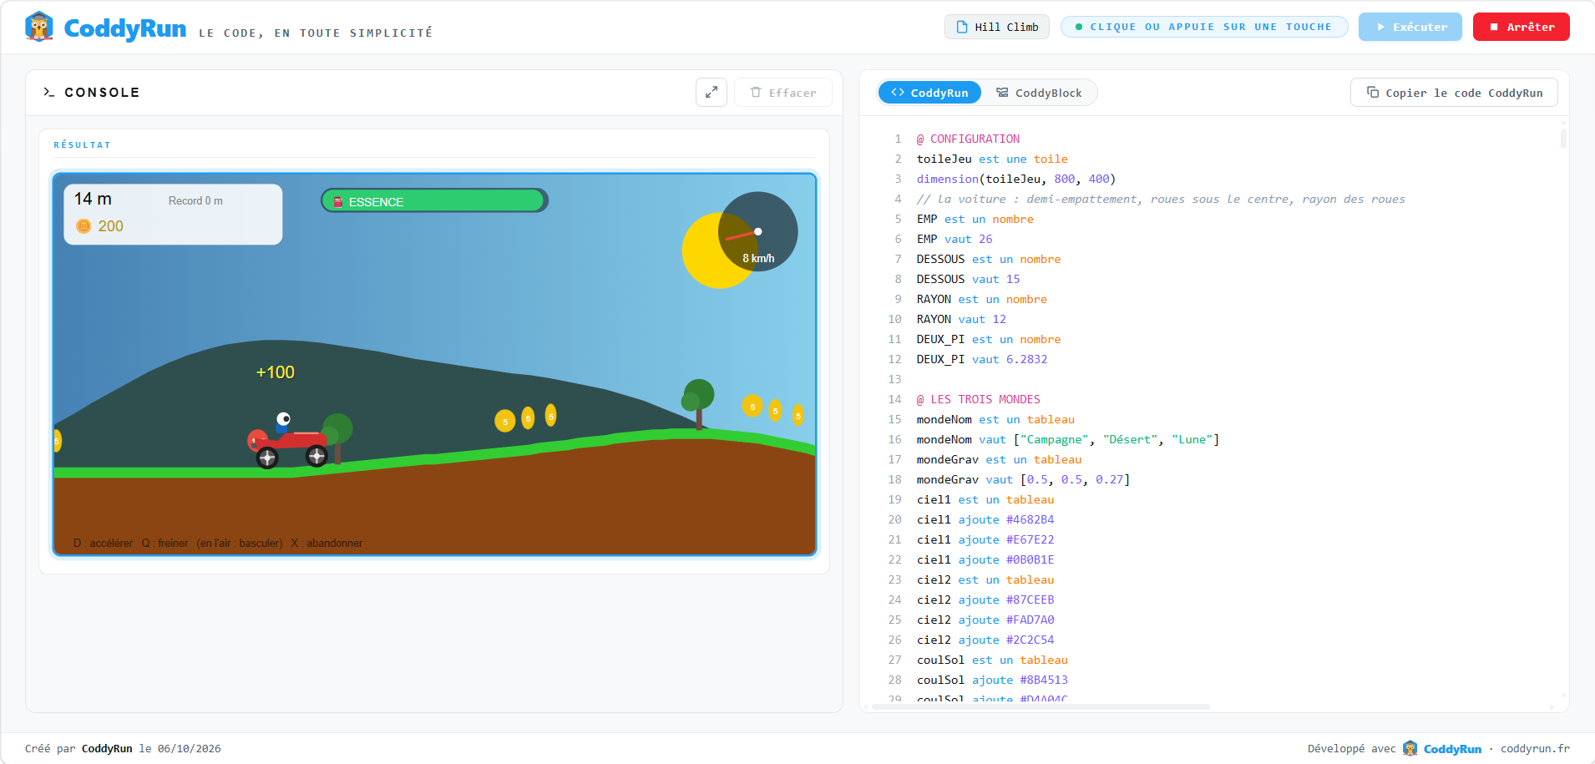
Task: Click the speedometer dial showing 8 km/h
Action: point(758,232)
